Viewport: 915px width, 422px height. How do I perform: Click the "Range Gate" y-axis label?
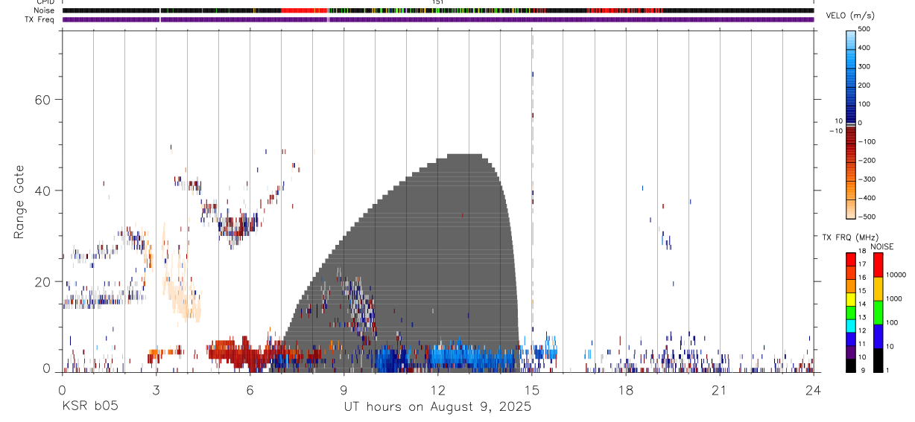tap(19, 202)
